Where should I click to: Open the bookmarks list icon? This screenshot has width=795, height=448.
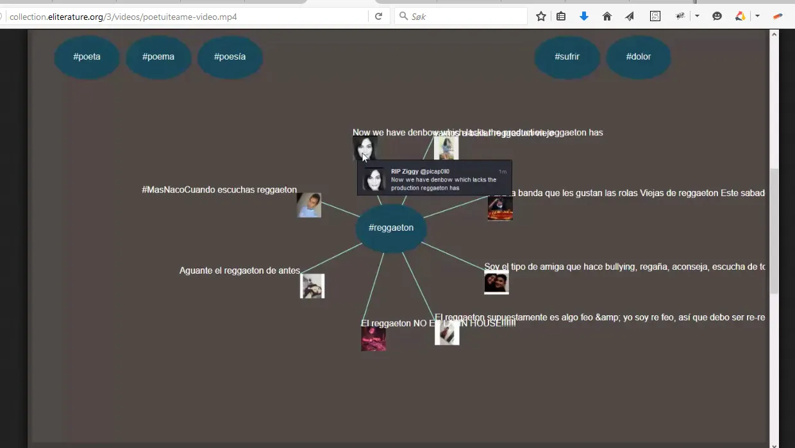pyautogui.click(x=561, y=17)
